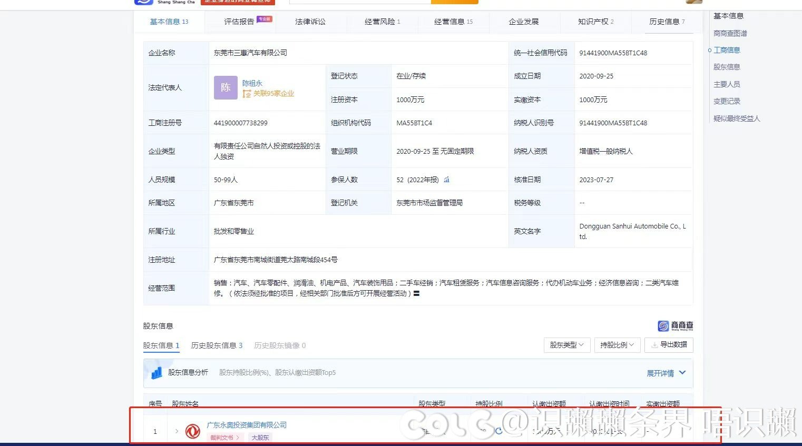Screen dimensions: 802x446
Task: Open the 经营信息 tab
Action: [453, 22]
